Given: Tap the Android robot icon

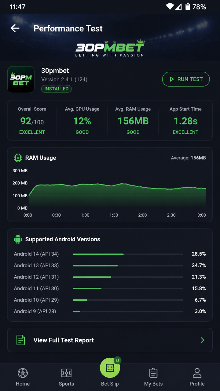Looking at the screenshot, I should 18,239.
